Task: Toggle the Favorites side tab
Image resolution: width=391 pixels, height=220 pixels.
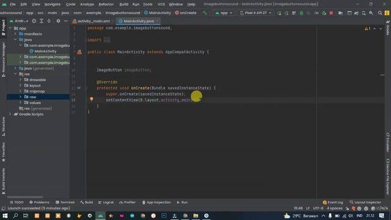Action: click(3, 152)
